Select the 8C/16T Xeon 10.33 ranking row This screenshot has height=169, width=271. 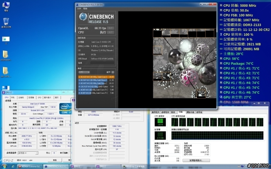click(x=96, y=83)
